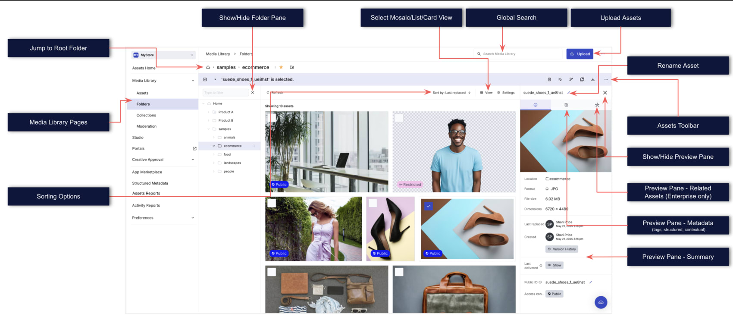733x320 pixels.
Task: Open the three-dots more menu in assets toolbar
Action: 606,79
